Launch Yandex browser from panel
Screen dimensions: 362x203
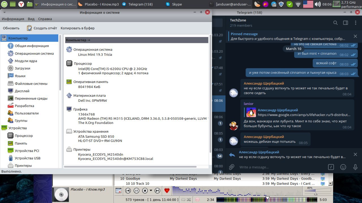click(x=21, y=4)
